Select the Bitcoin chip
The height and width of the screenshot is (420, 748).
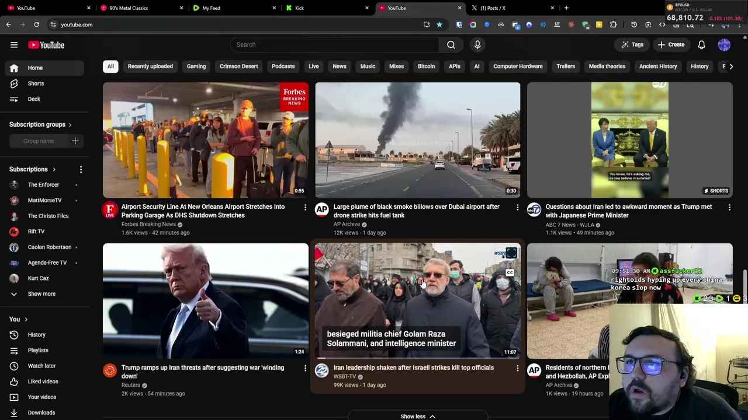[x=426, y=66]
